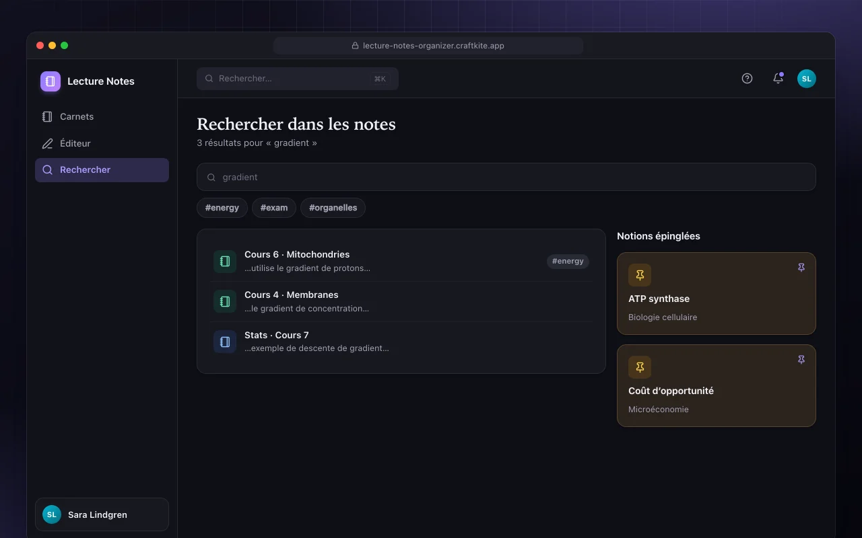Open the Coût d'opportunité pinned card

[x=717, y=385]
